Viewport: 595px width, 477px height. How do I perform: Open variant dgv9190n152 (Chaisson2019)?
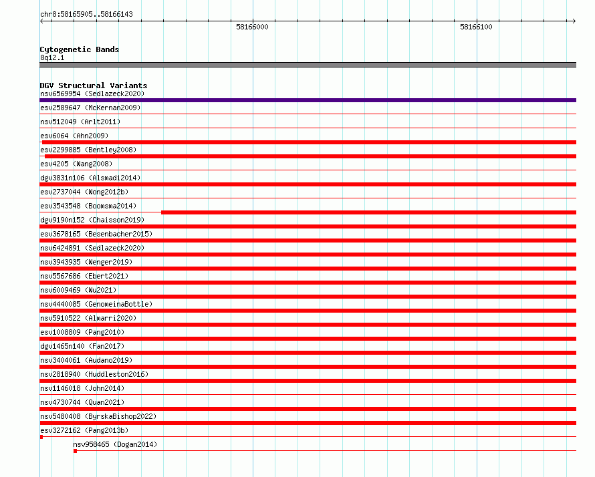tap(92, 220)
